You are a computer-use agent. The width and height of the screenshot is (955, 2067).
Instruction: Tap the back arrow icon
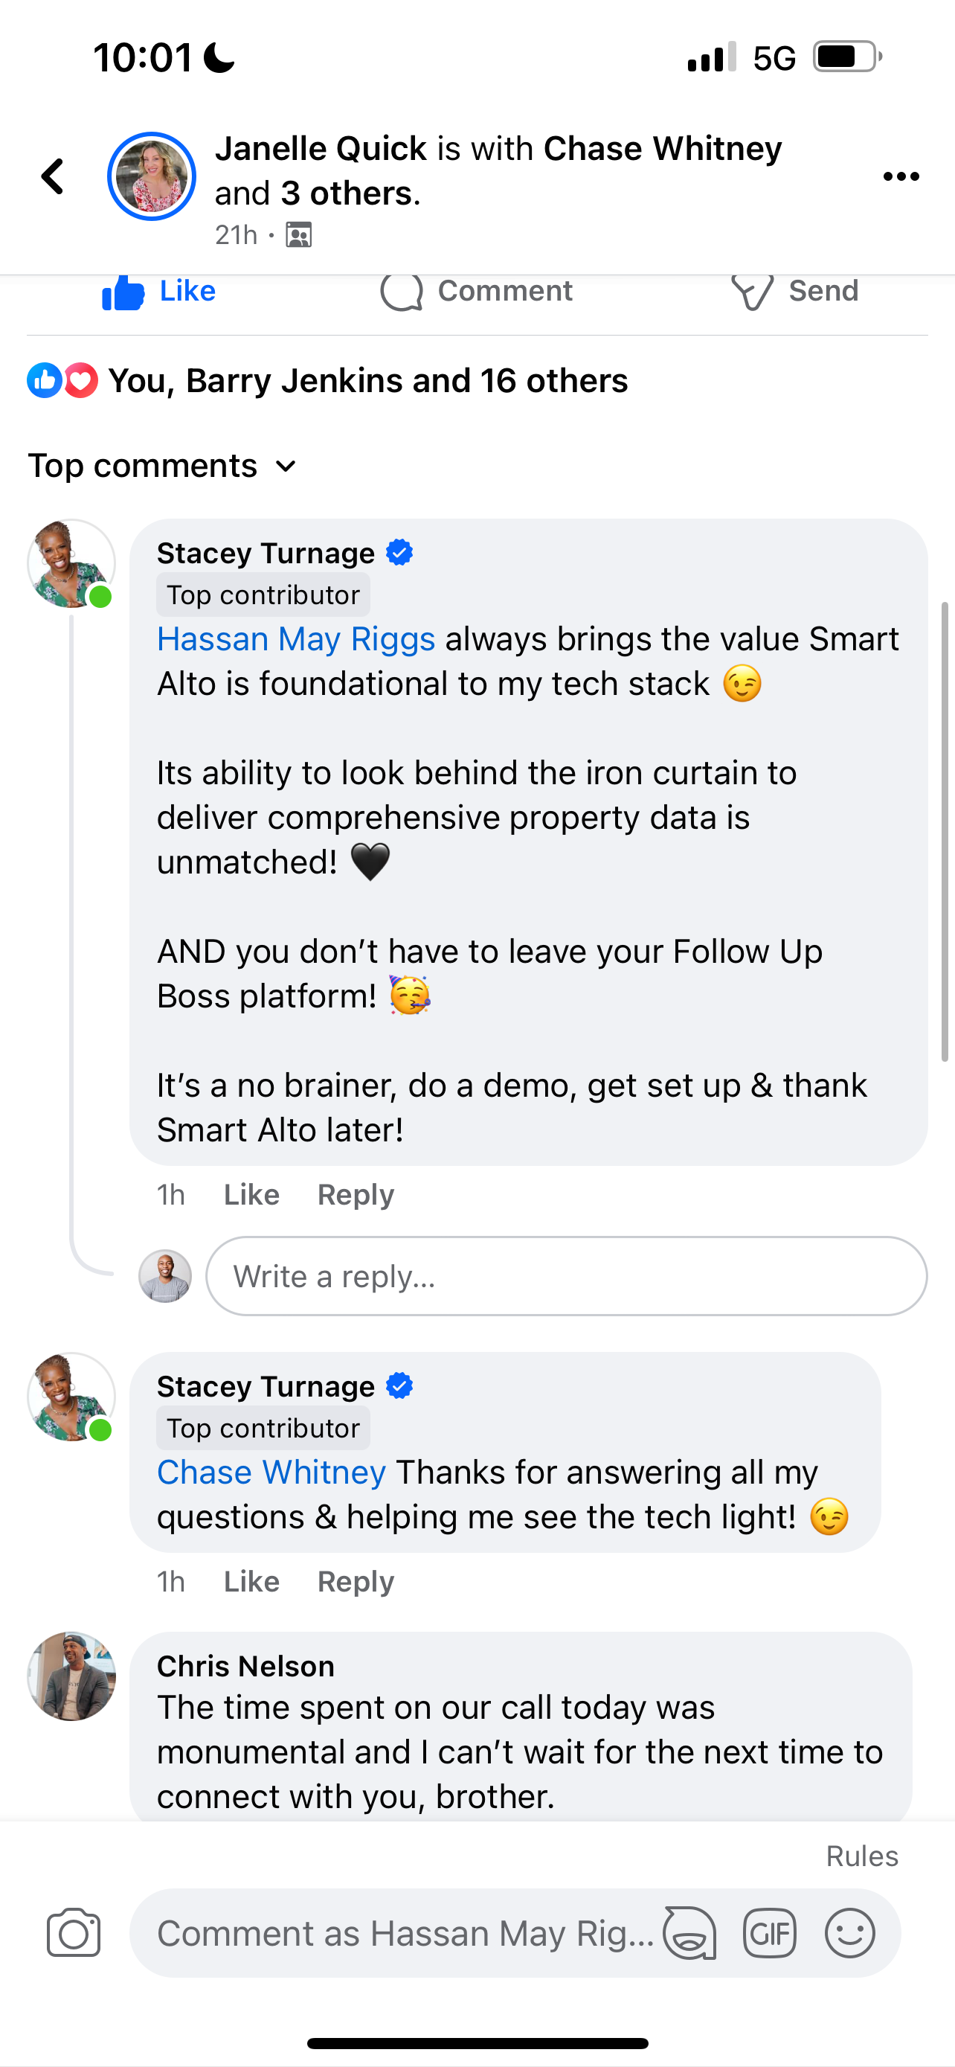click(x=53, y=176)
